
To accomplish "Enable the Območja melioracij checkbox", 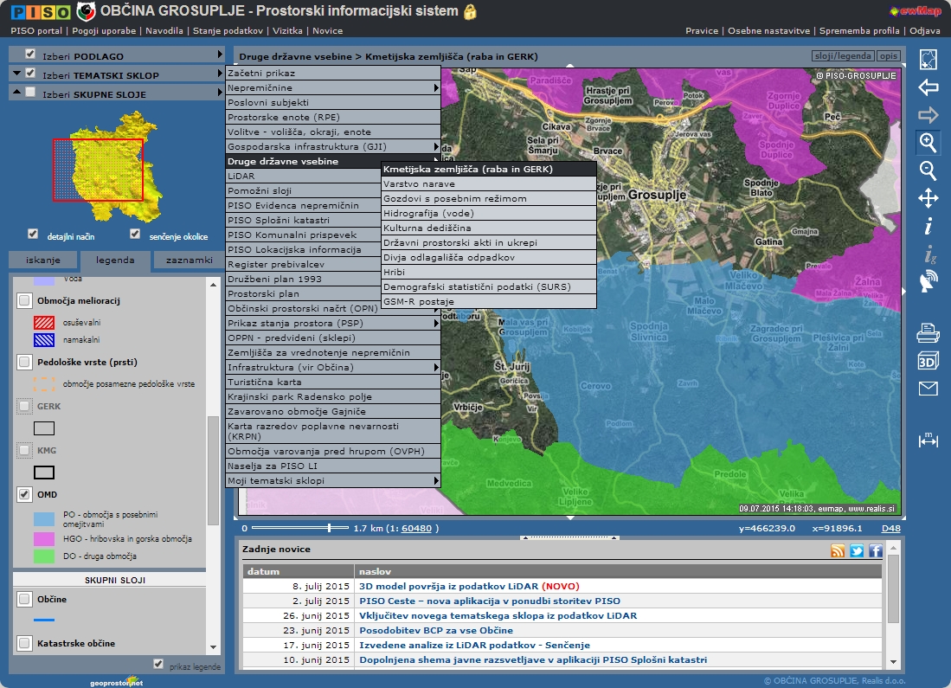I will pyautogui.click(x=24, y=301).
